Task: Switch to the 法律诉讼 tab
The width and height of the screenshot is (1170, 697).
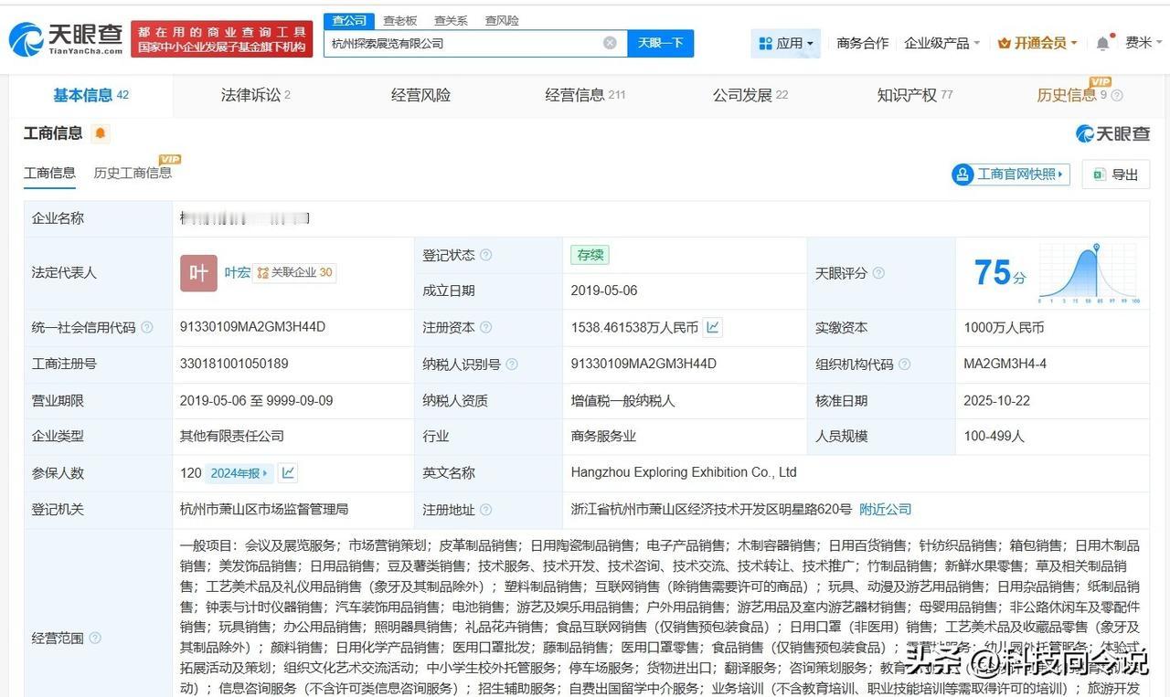Action: coord(256,95)
